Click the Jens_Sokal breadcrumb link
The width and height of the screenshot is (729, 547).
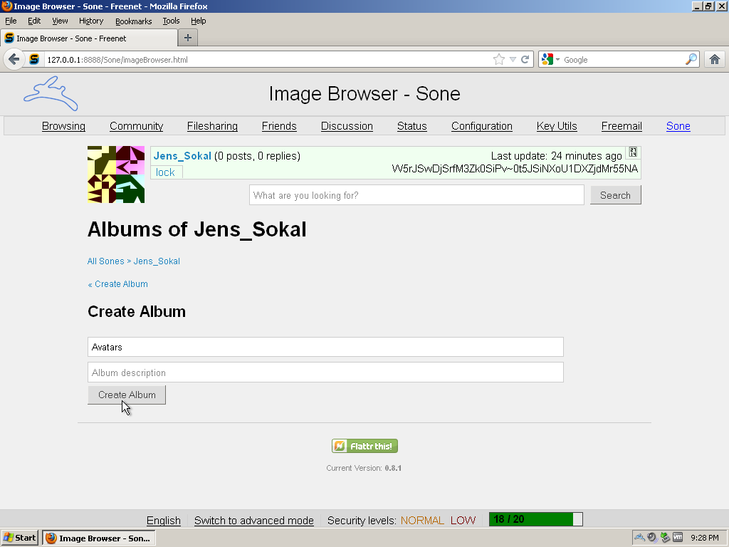point(157,261)
